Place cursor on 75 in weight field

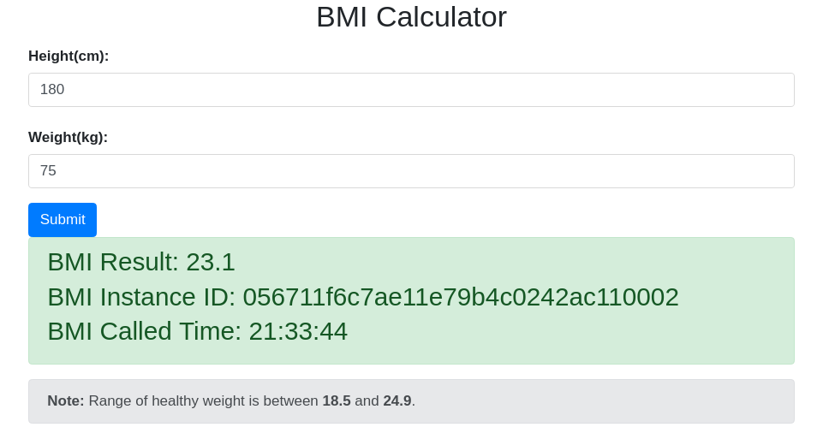point(48,171)
